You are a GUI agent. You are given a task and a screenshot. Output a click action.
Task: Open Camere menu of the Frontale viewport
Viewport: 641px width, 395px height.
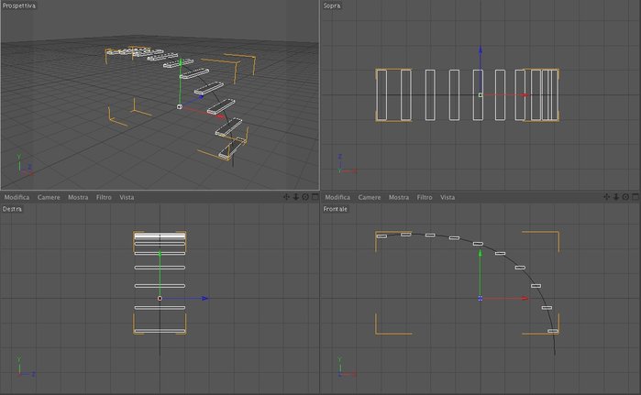pos(370,197)
